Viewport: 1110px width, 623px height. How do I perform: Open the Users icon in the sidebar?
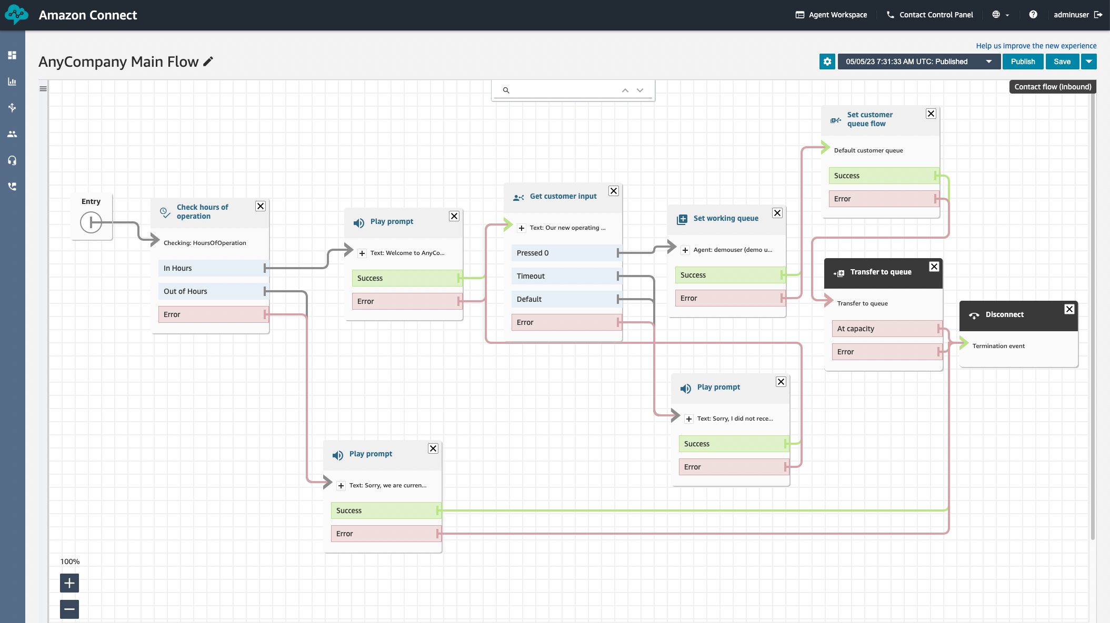(12, 134)
